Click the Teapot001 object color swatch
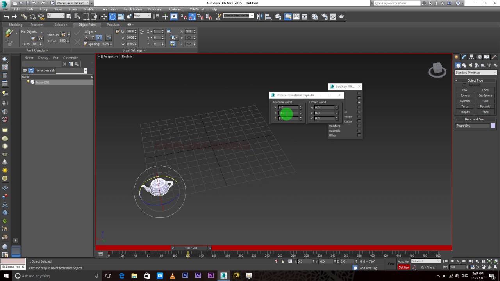The height and width of the screenshot is (281, 500). coord(493,126)
